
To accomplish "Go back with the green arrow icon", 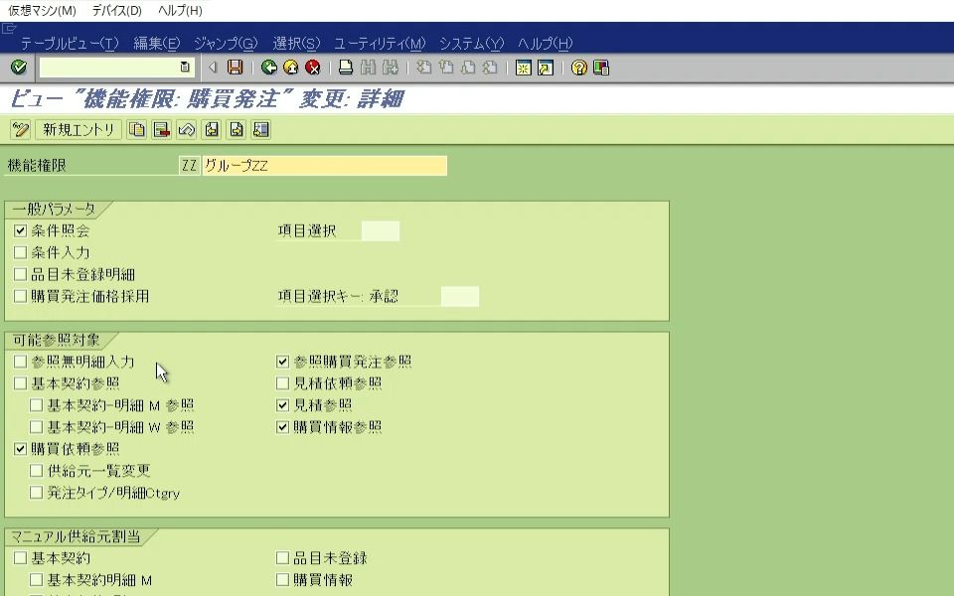I will pos(269,67).
